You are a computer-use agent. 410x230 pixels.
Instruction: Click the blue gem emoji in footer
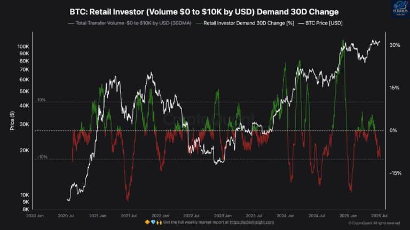[153, 222]
